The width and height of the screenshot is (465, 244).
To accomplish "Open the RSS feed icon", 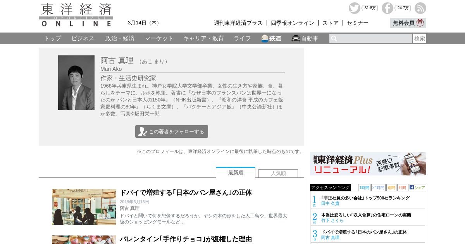I will click(x=420, y=8).
